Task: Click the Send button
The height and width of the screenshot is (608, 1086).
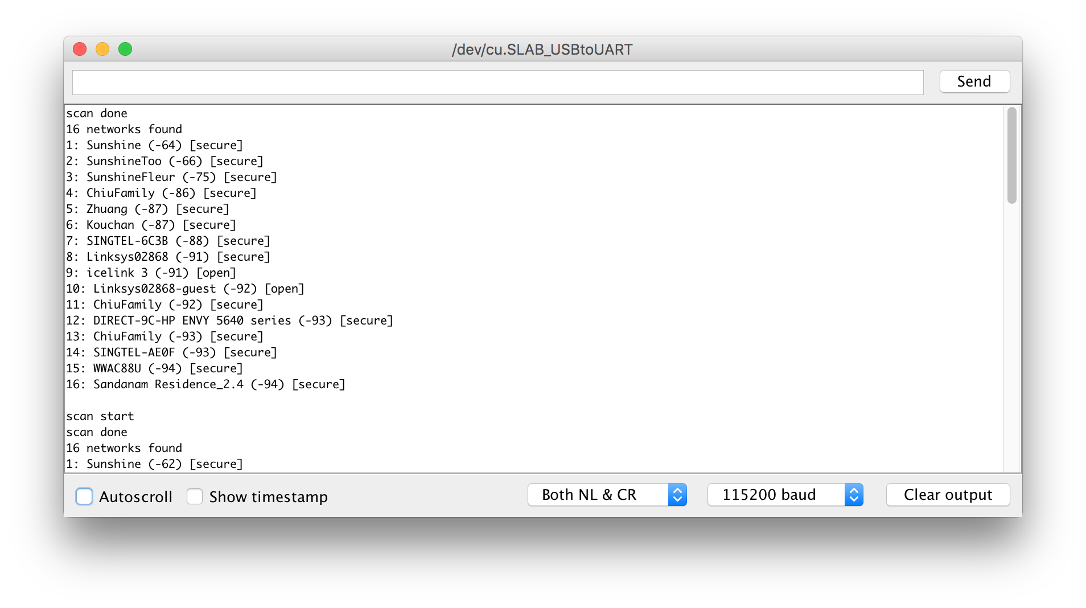Action: coord(973,81)
